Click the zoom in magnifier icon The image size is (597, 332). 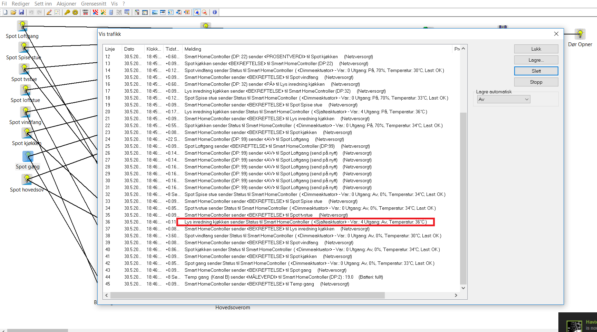click(x=197, y=12)
